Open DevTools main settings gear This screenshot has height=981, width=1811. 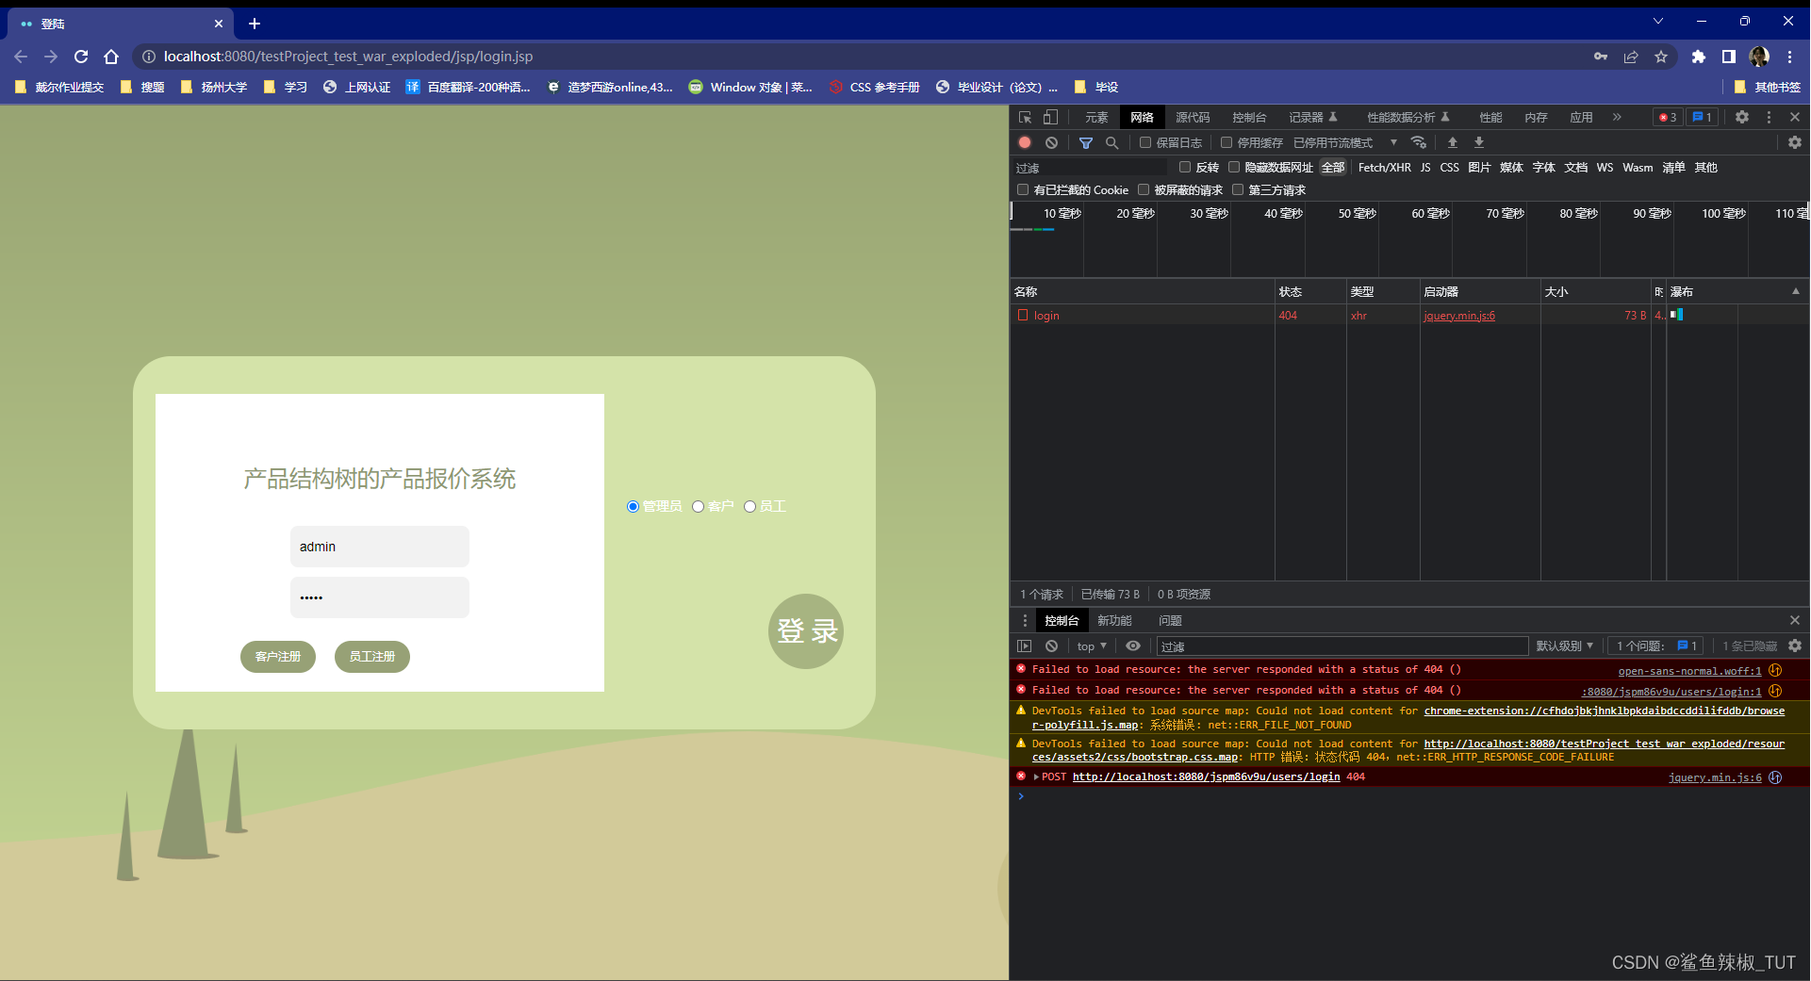pos(1742,117)
